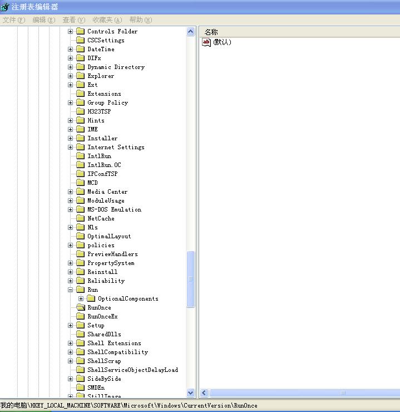Click the Media Center folder icon
400x412 pixels.
click(x=80, y=192)
